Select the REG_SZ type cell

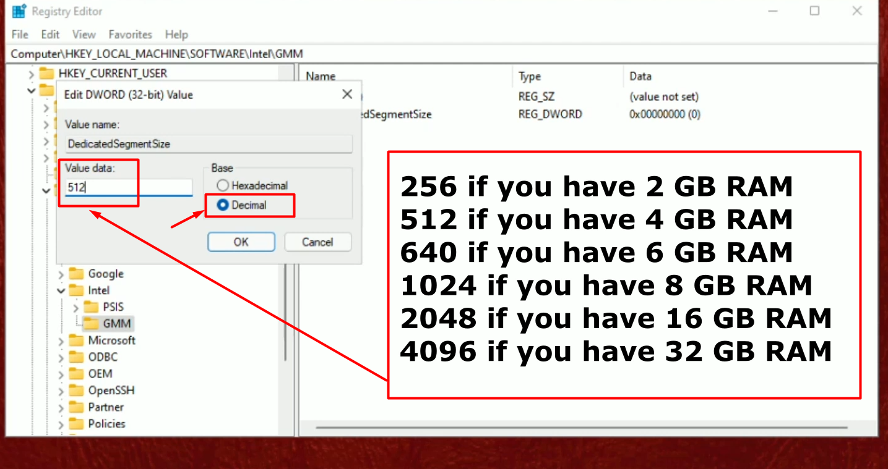tap(537, 97)
